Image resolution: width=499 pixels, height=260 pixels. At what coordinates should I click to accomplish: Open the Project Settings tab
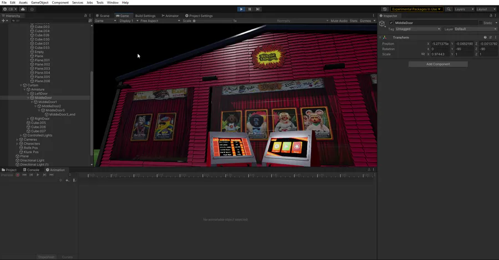pos(199,16)
